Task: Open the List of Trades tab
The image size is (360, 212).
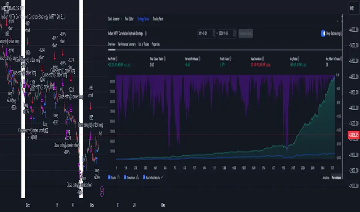Action: pyautogui.click(x=143, y=44)
